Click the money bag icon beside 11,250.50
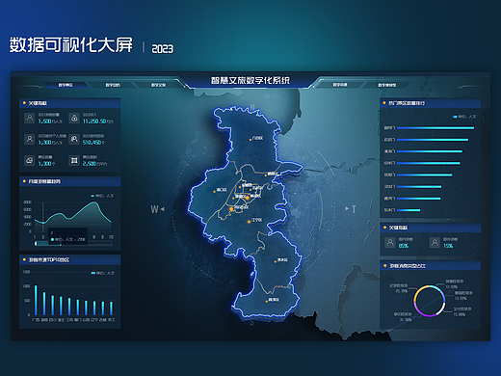Screen dimensions: 501x376 pos(74,118)
